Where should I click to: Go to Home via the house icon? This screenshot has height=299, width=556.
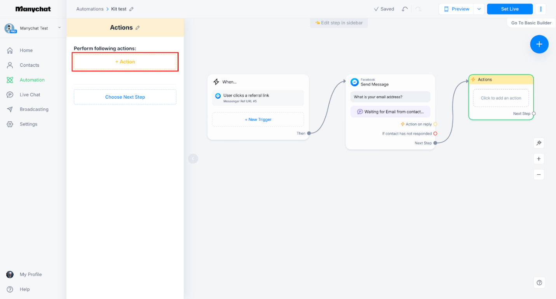tap(26, 50)
